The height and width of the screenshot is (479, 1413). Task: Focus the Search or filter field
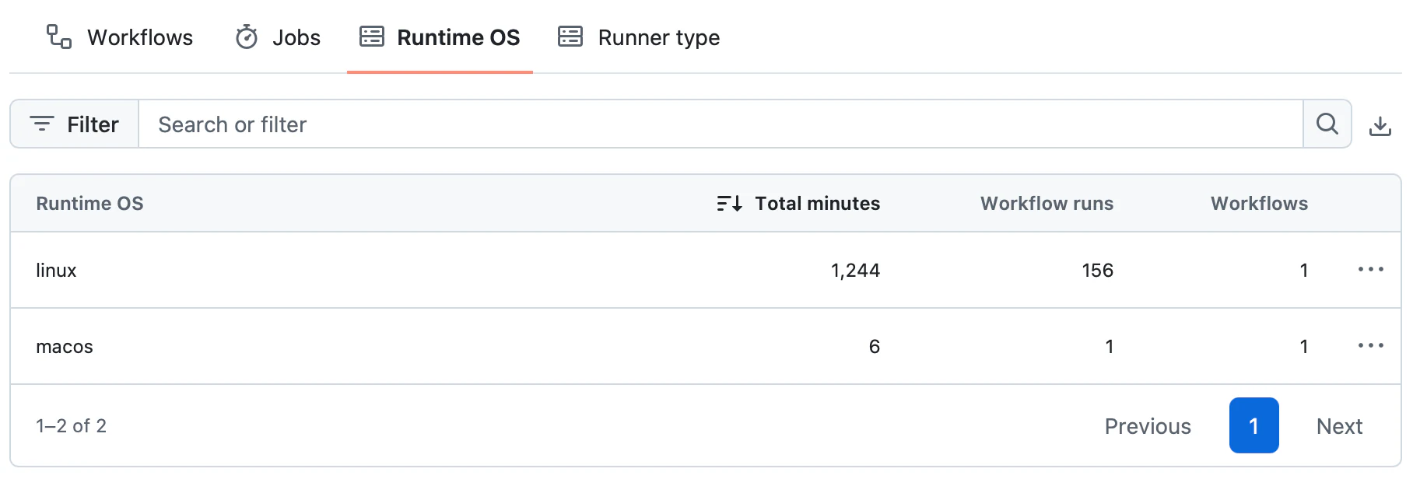[x=721, y=124]
